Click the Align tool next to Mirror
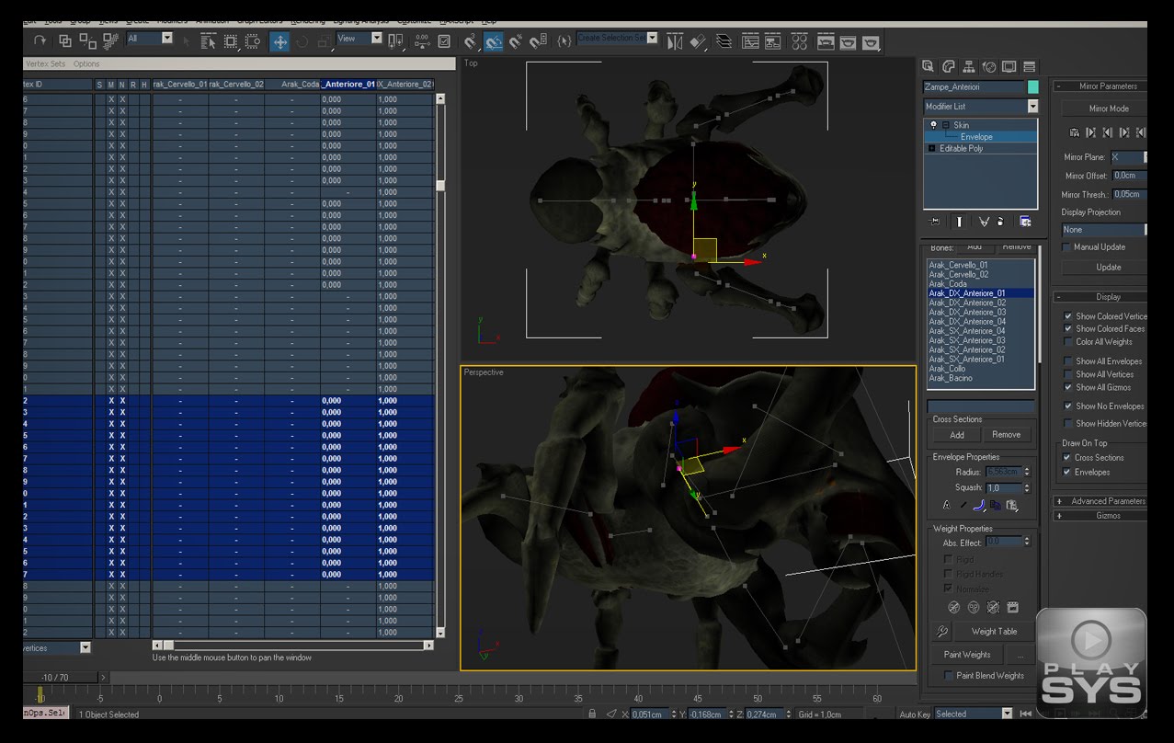This screenshot has height=743, width=1174. 698,41
